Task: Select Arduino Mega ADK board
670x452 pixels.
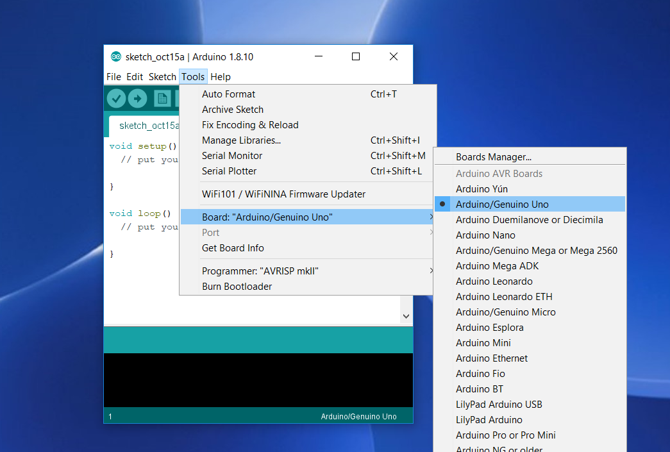Action: tap(530, 265)
